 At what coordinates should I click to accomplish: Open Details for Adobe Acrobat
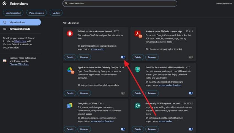tap(138, 57)
